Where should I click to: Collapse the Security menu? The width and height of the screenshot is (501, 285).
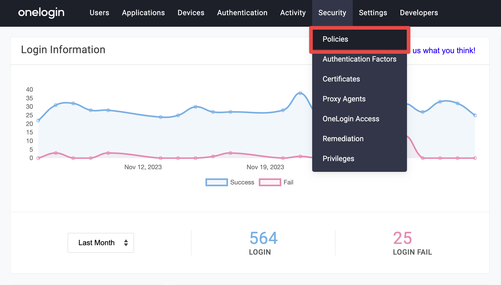pos(332,13)
